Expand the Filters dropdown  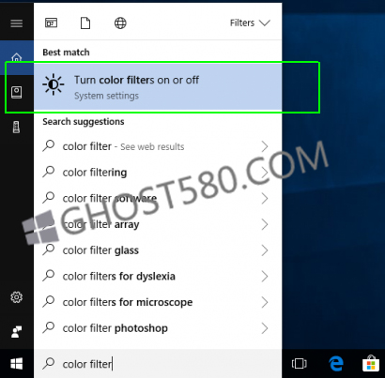tap(250, 23)
